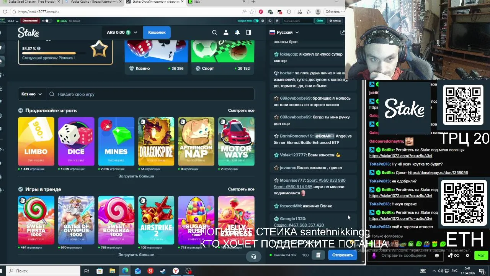
Task: Select the Stake Онлайн-казино tab
Action: pyautogui.click(x=155, y=2)
